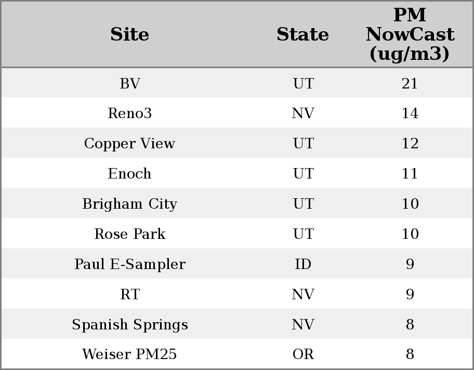
Task: Click the Brigham City site name
Action: click(130, 204)
